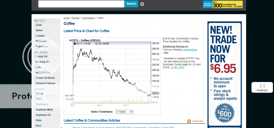
Task: Go to Home breadcrumb link
Action: click(66, 18)
